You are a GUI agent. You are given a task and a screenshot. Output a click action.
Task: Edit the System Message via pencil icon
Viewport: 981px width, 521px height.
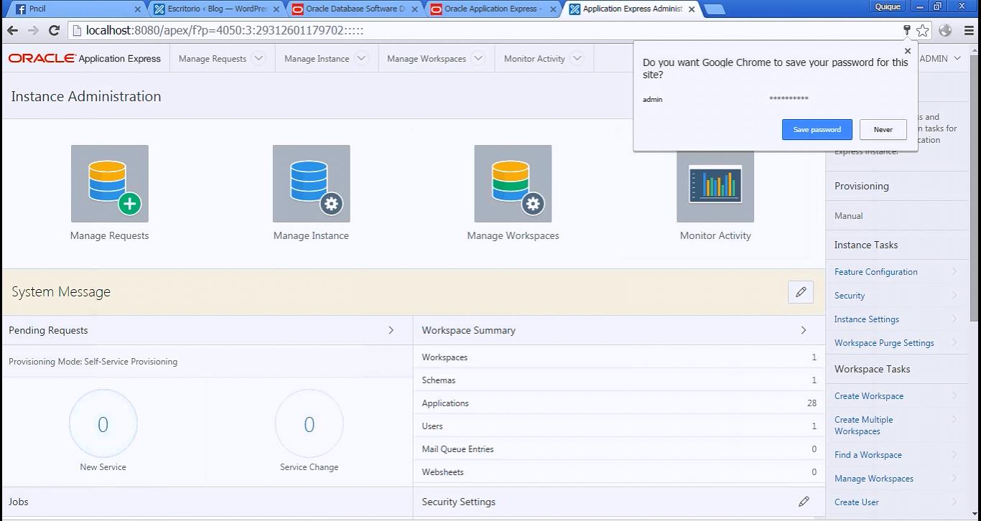800,291
